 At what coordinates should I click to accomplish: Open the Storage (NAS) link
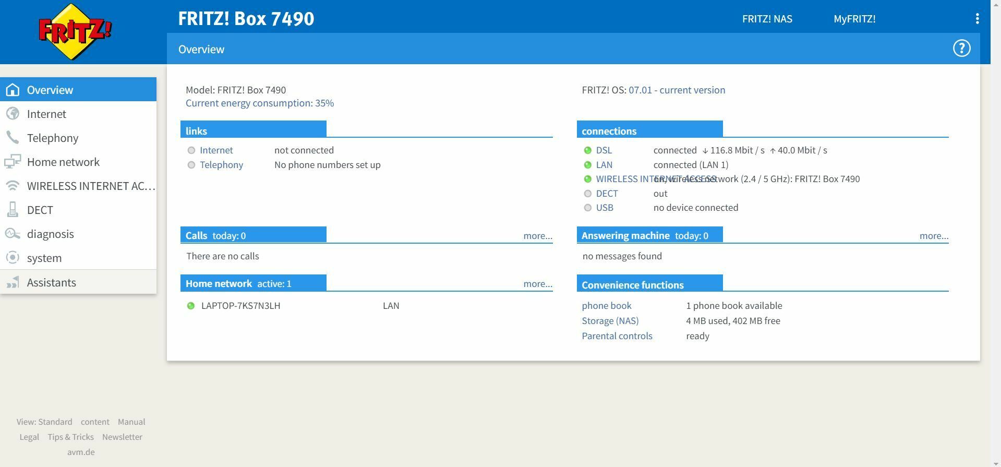[610, 321]
